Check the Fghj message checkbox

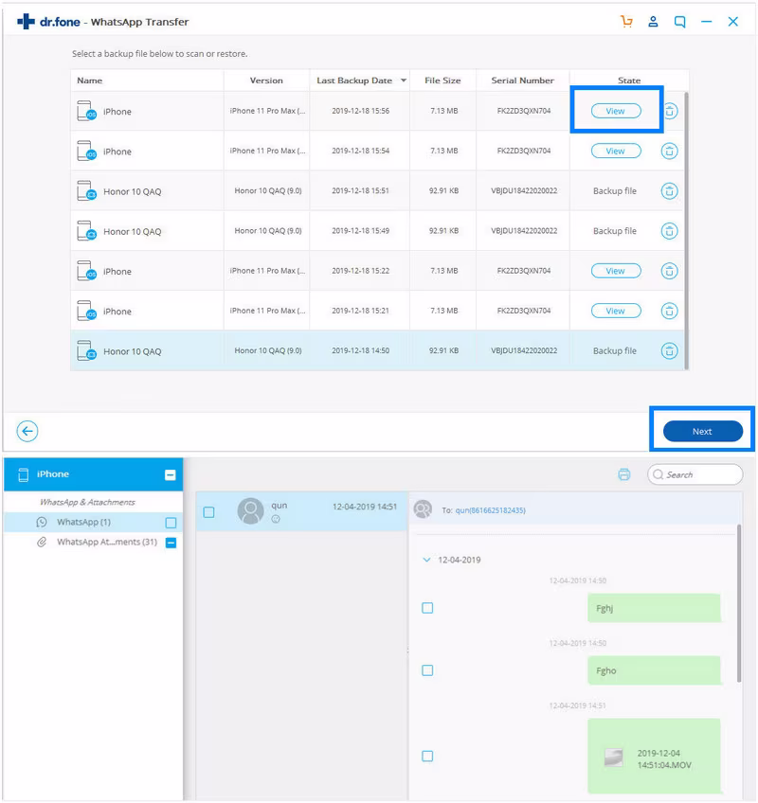coord(427,608)
